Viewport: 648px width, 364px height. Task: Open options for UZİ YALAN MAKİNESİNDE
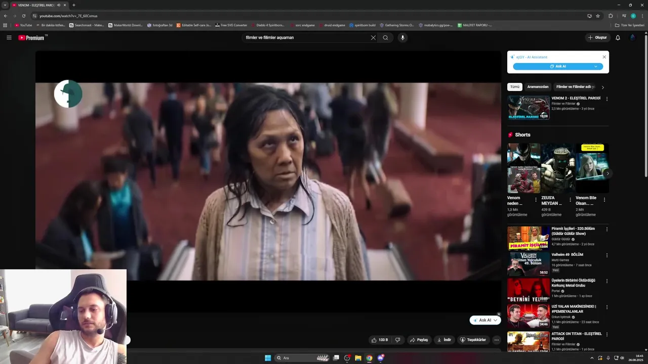click(606, 307)
